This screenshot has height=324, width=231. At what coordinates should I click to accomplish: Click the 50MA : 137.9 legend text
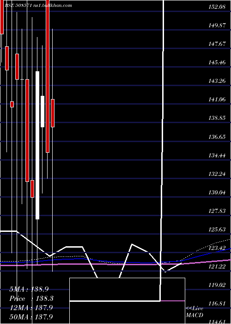[31, 317]
